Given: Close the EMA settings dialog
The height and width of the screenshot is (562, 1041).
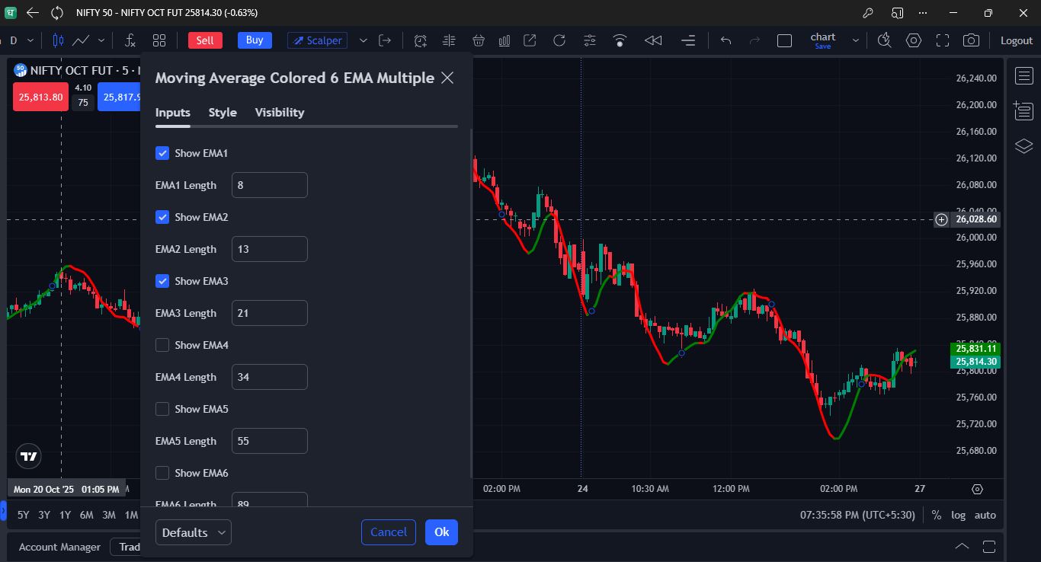Looking at the screenshot, I should (447, 78).
